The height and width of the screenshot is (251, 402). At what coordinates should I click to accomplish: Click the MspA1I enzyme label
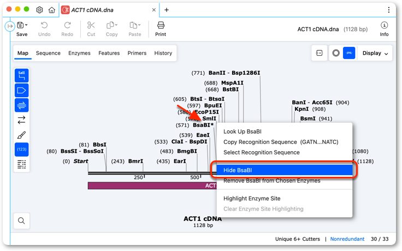[232, 83]
